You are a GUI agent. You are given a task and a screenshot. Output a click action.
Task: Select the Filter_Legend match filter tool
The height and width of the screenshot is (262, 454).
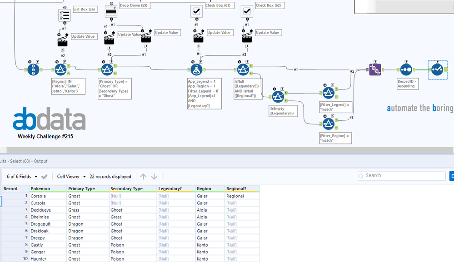coord(328,93)
